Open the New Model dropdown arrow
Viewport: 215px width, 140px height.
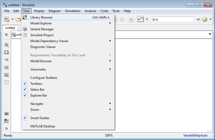pyautogui.click(x=12, y=19)
